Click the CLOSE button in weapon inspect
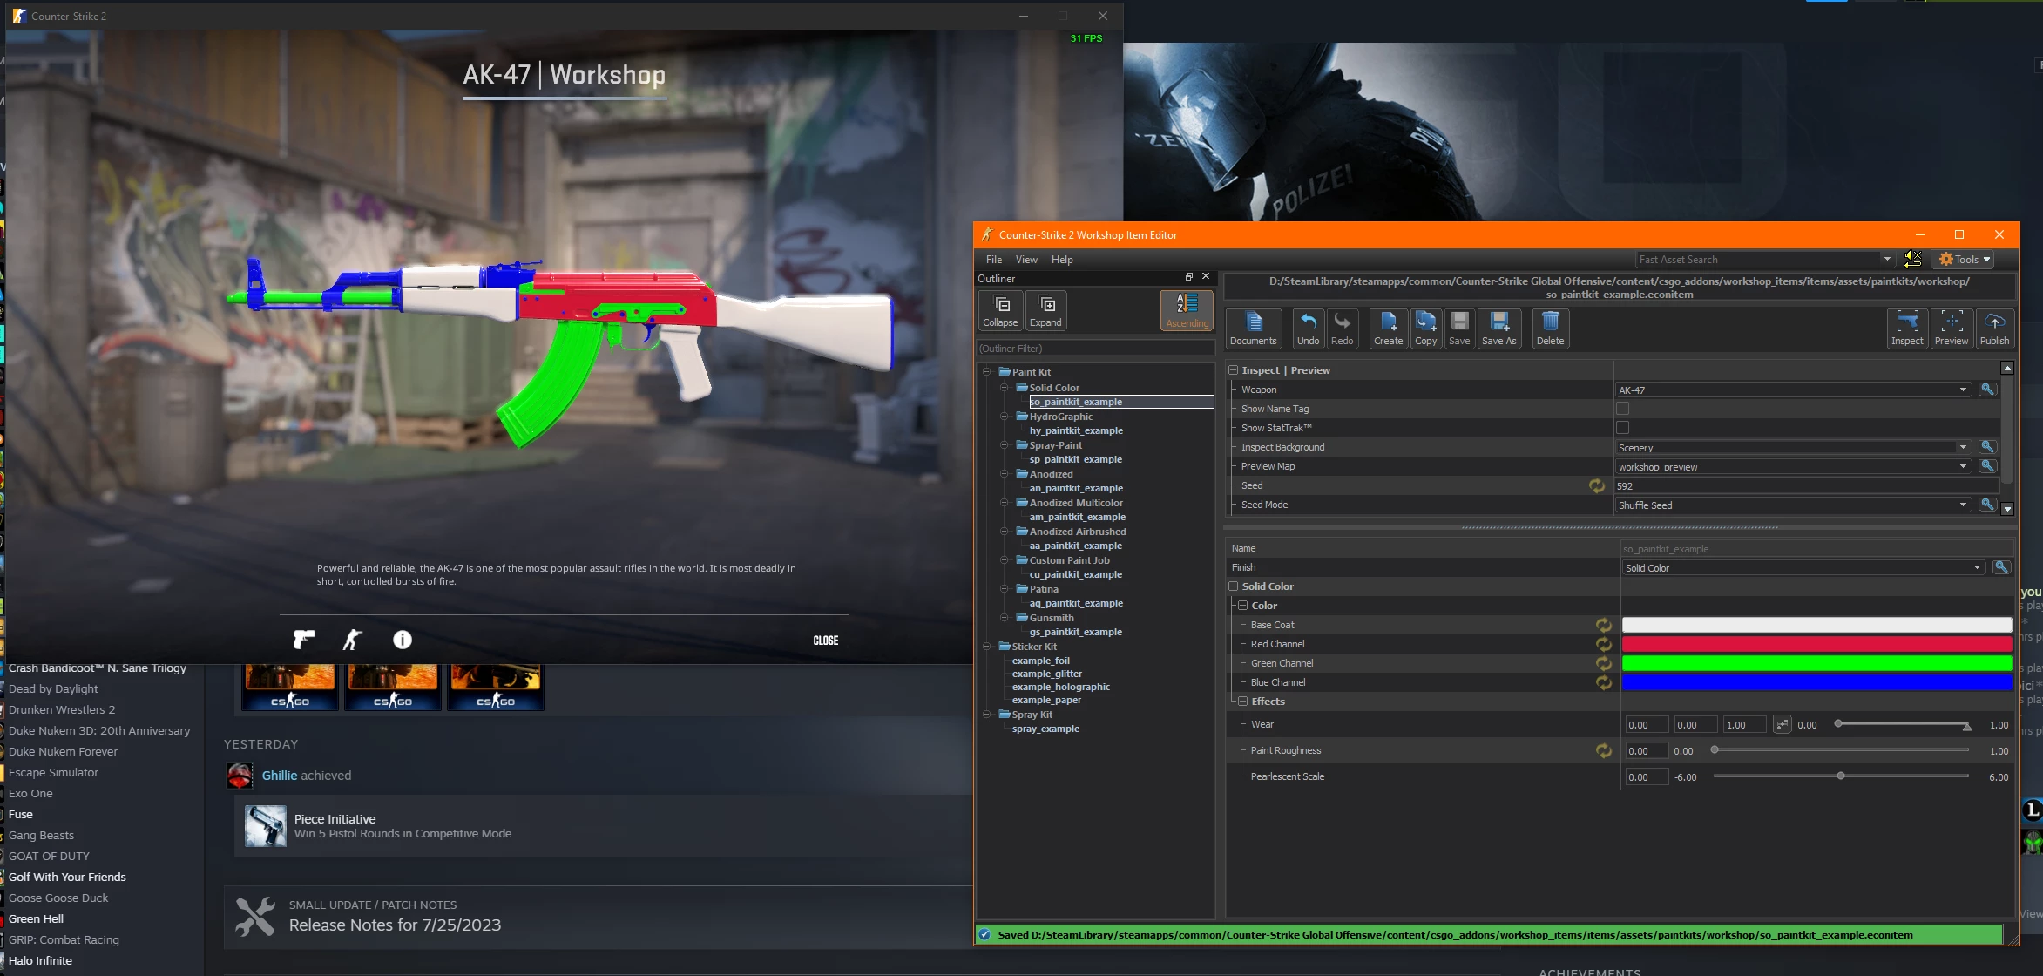2043x976 pixels. click(825, 640)
